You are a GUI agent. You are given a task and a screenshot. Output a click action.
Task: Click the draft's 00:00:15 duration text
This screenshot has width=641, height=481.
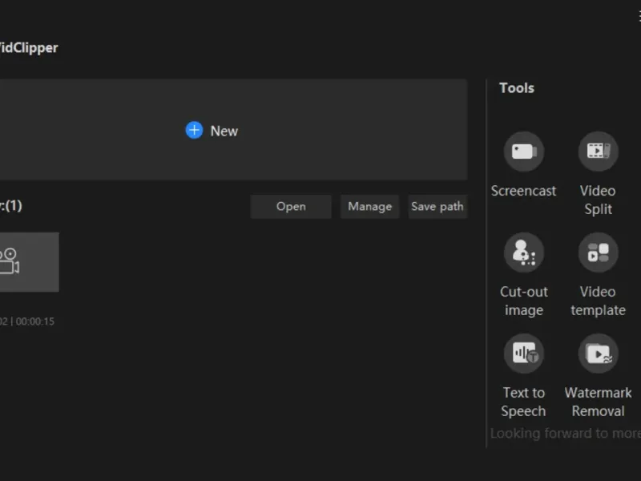36,321
